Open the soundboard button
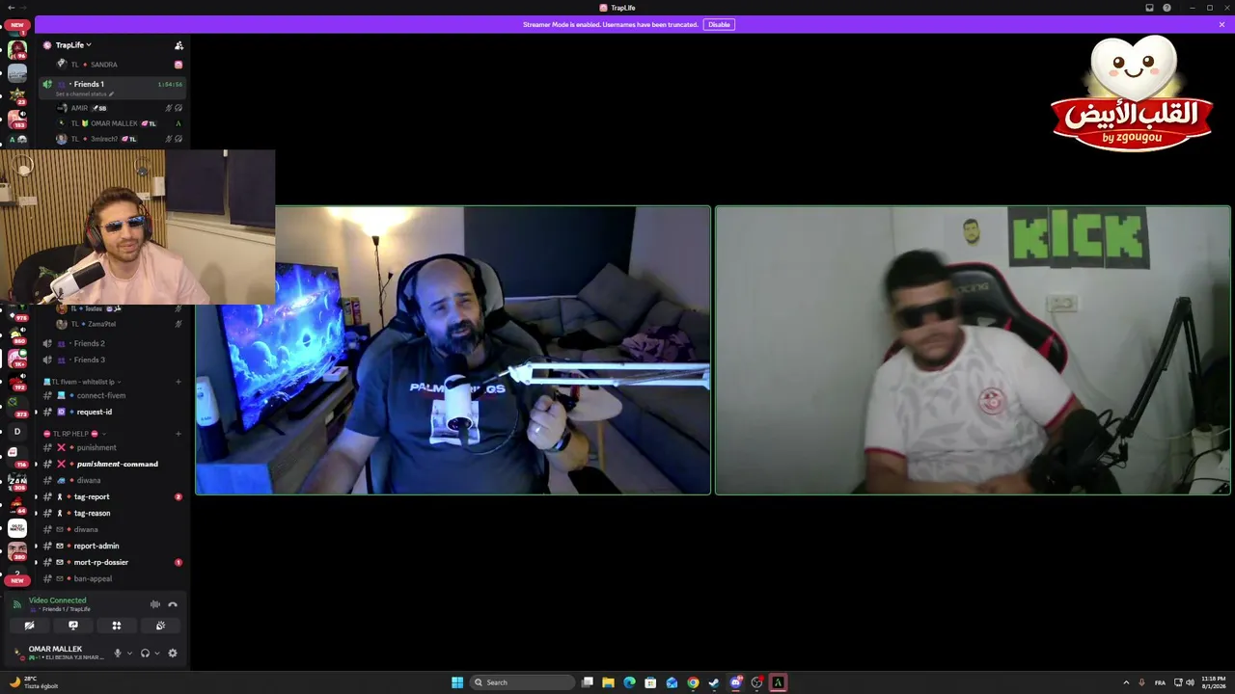Screen dimensions: 1235x694 point(160,626)
